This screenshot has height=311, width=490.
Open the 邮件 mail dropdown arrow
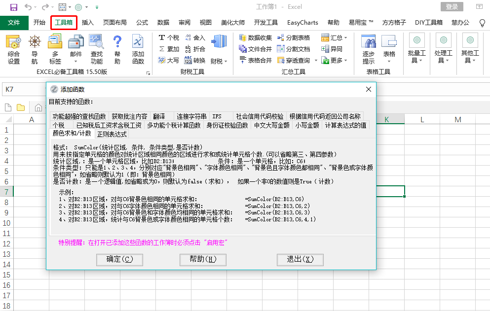click(75, 62)
